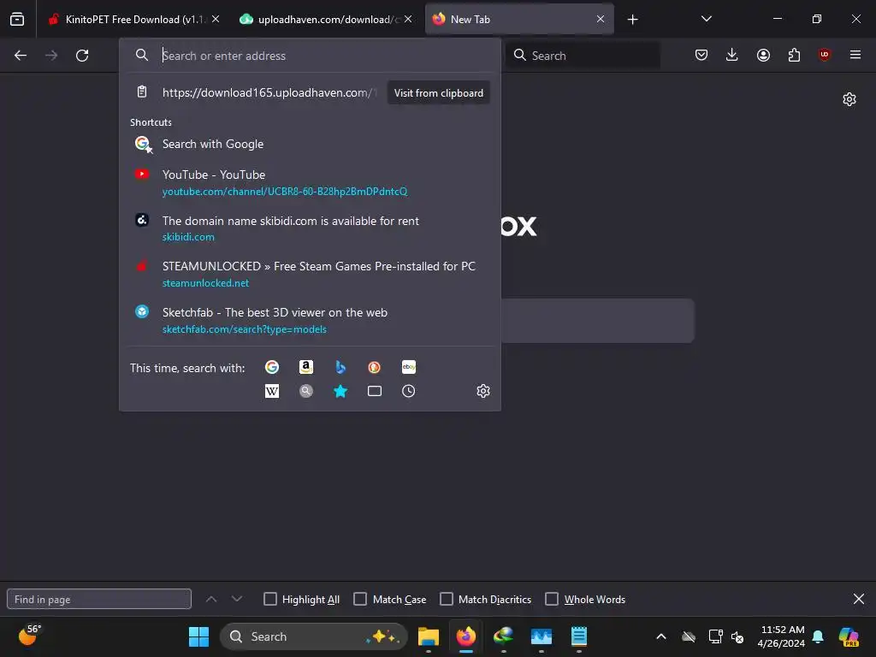Open STEAMUNLOCKED suggestion entry

[x=310, y=275]
